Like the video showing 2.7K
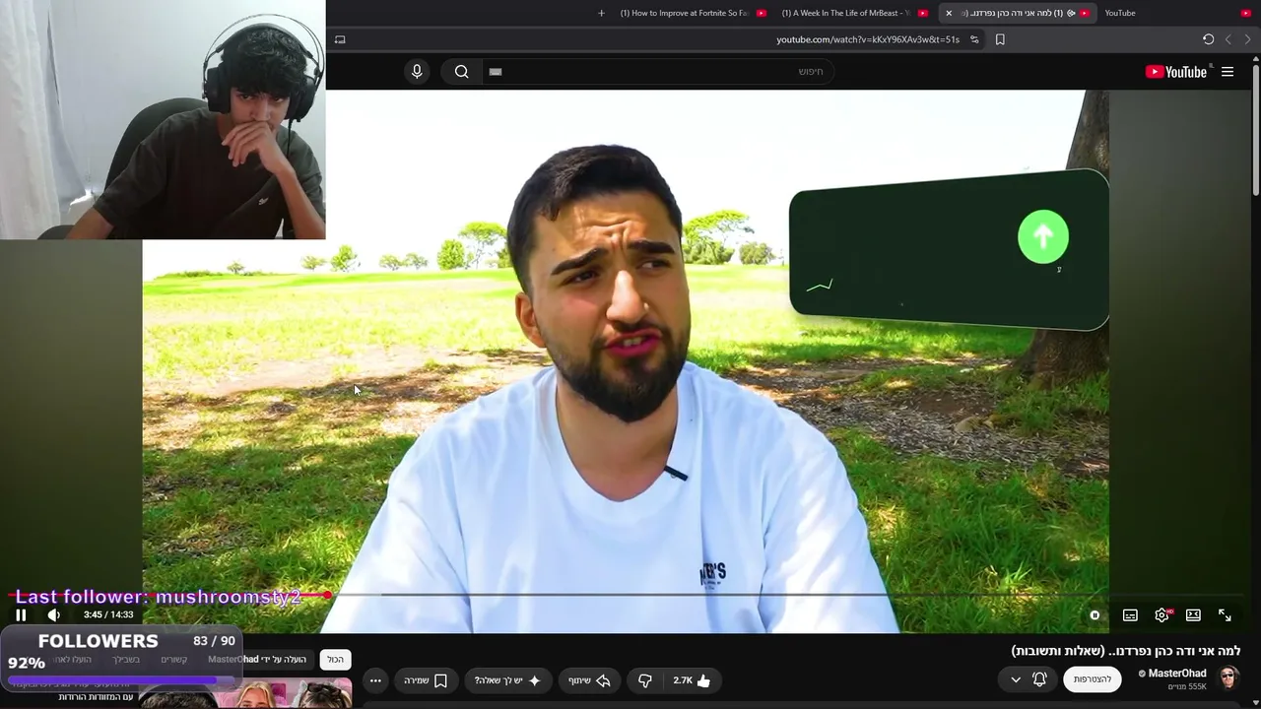 pyautogui.click(x=692, y=680)
